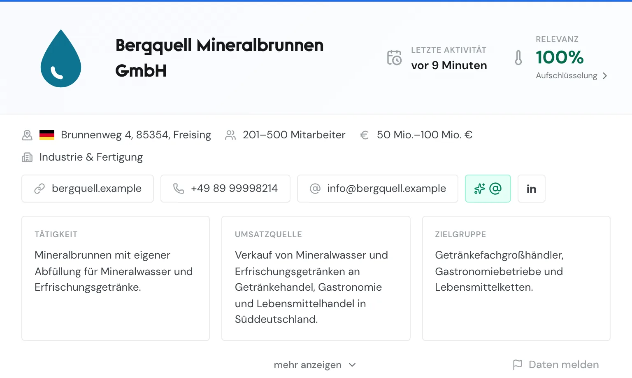Click the address Brunnenweg 4, 85354, Freising
632x378 pixels.
tap(136, 135)
